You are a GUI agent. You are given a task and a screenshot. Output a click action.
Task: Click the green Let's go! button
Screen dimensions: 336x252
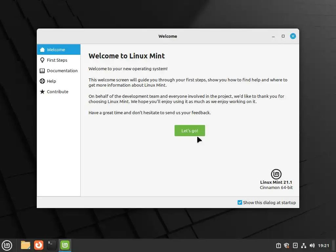[x=190, y=131]
